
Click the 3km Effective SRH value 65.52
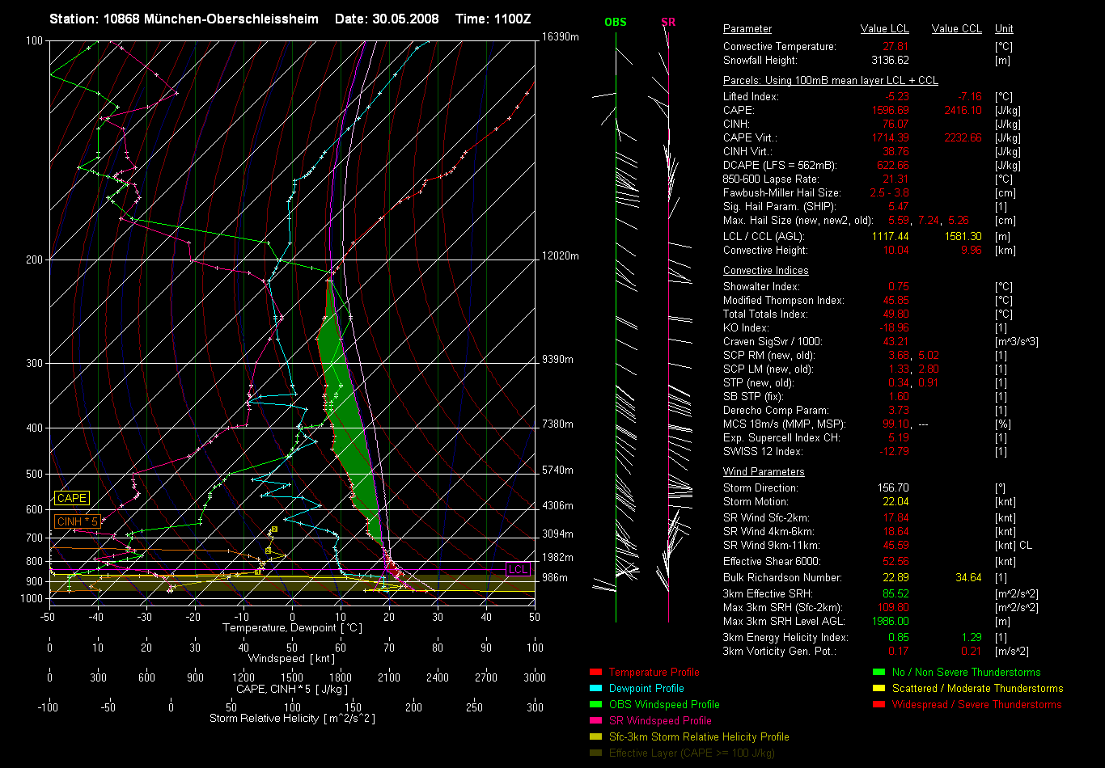tap(896, 594)
